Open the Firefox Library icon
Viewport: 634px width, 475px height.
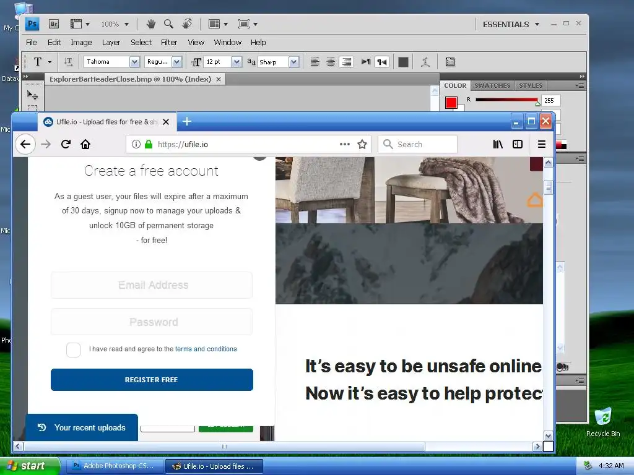click(x=498, y=144)
